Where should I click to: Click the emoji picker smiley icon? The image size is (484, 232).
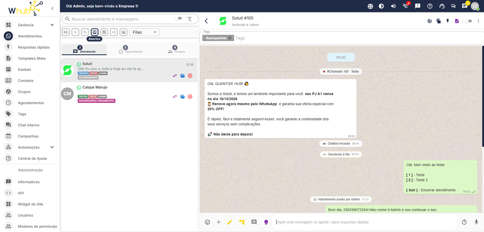click(207, 222)
